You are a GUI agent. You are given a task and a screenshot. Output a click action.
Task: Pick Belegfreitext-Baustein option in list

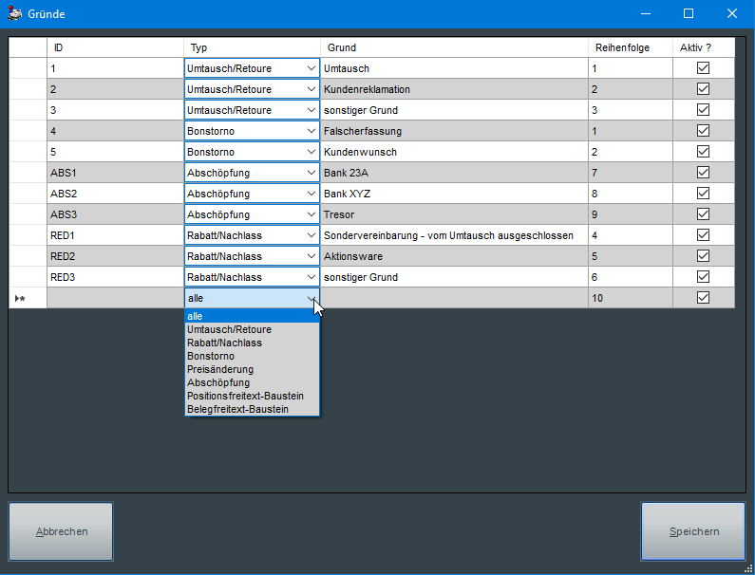coord(237,409)
